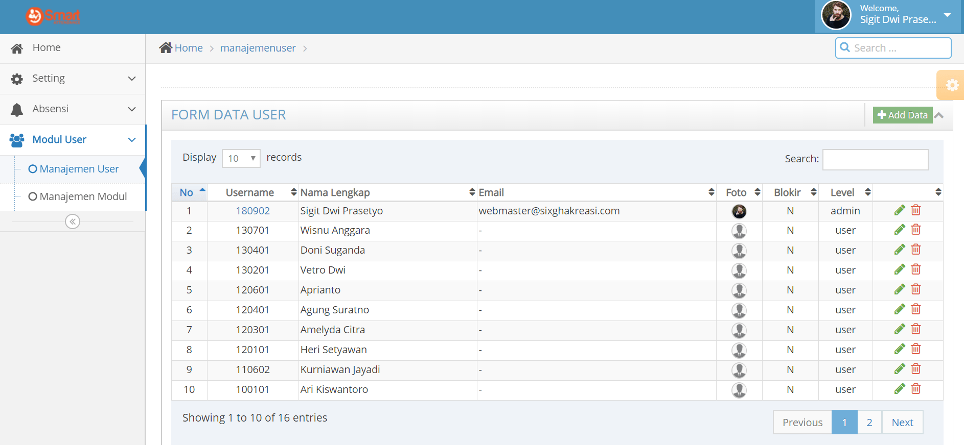Open the Display records count dropdown
The image size is (964, 445).
click(241, 158)
